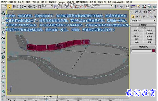The width and height of the screenshot is (158, 101).
Task: Open the 标准基本体 primitives dropdown
Action: pyautogui.click(x=143, y=21)
